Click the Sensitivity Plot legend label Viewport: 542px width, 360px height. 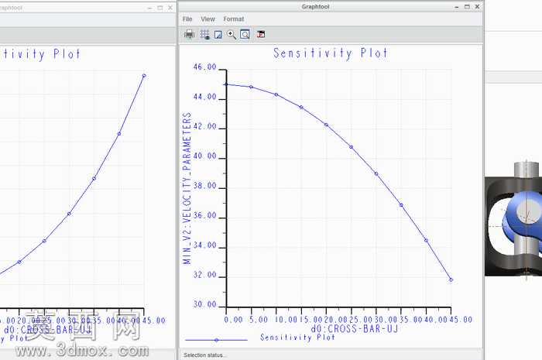coord(297,338)
